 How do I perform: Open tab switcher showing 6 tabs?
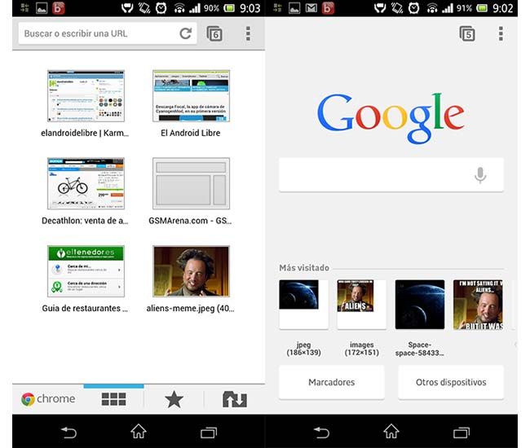click(214, 33)
